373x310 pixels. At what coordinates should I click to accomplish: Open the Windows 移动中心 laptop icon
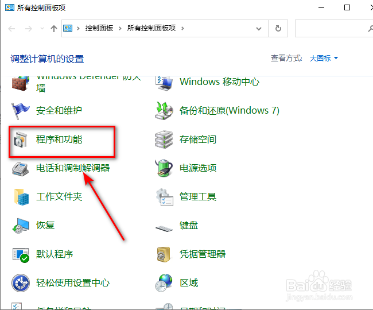pos(164,83)
